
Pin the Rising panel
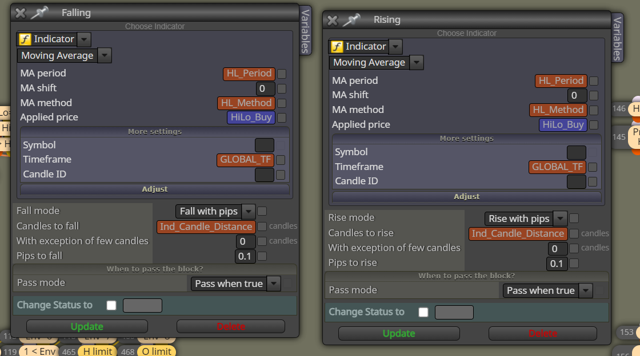[x=351, y=19]
